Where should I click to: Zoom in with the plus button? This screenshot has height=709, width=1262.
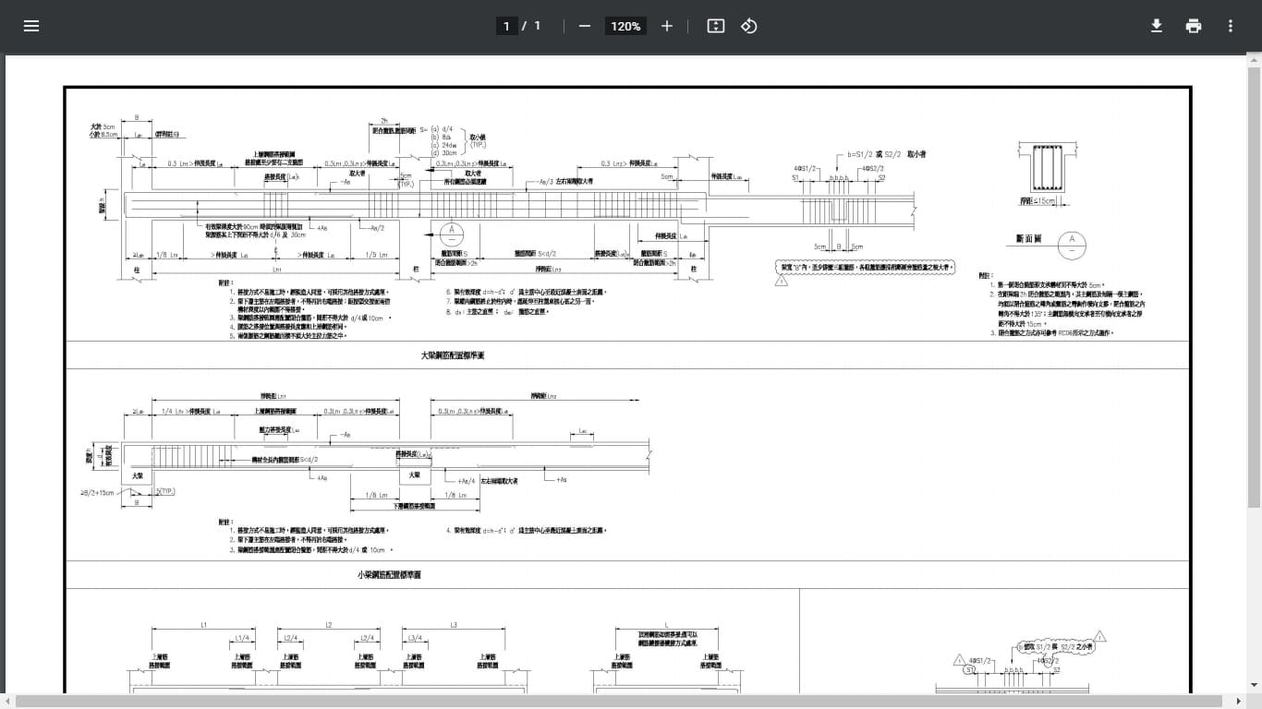tap(667, 26)
